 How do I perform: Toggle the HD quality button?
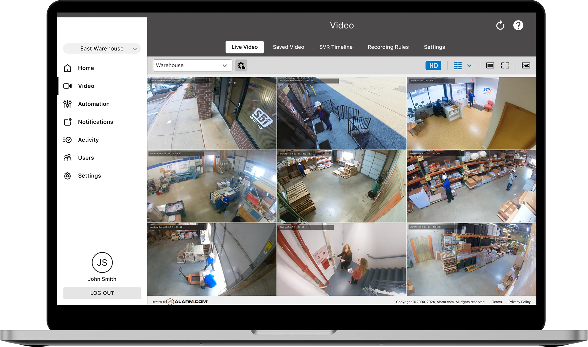[433, 65]
